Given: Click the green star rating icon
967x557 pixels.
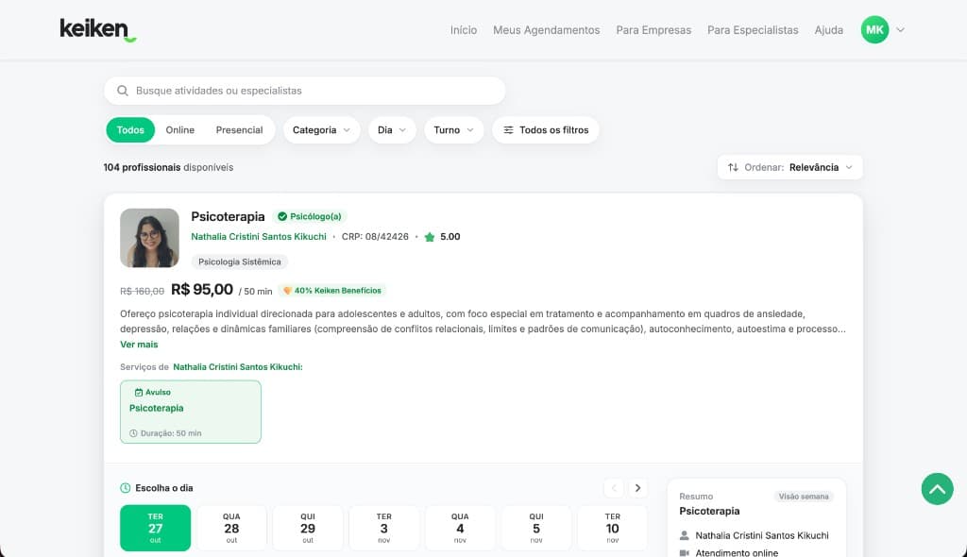Looking at the screenshot, I should click(430, 237).
